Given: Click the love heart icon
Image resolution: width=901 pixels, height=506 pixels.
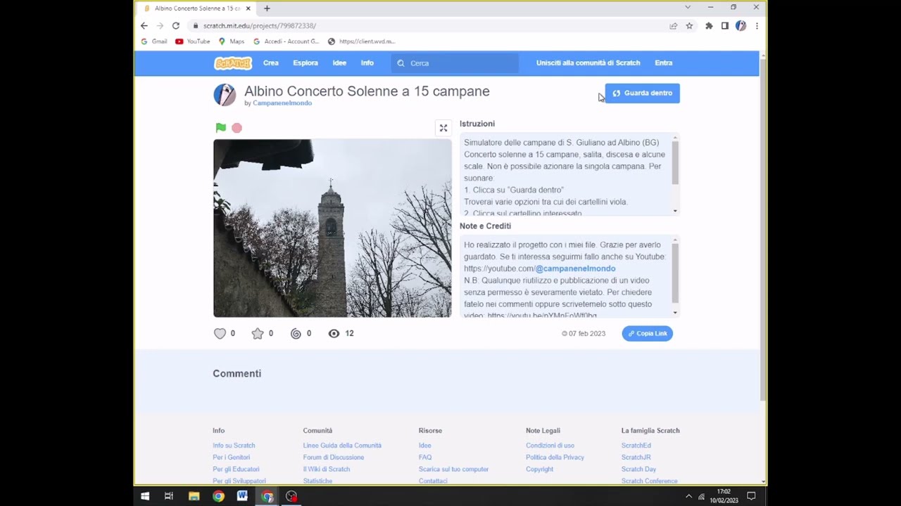Looking at the screenshot, I should [220, 334].
